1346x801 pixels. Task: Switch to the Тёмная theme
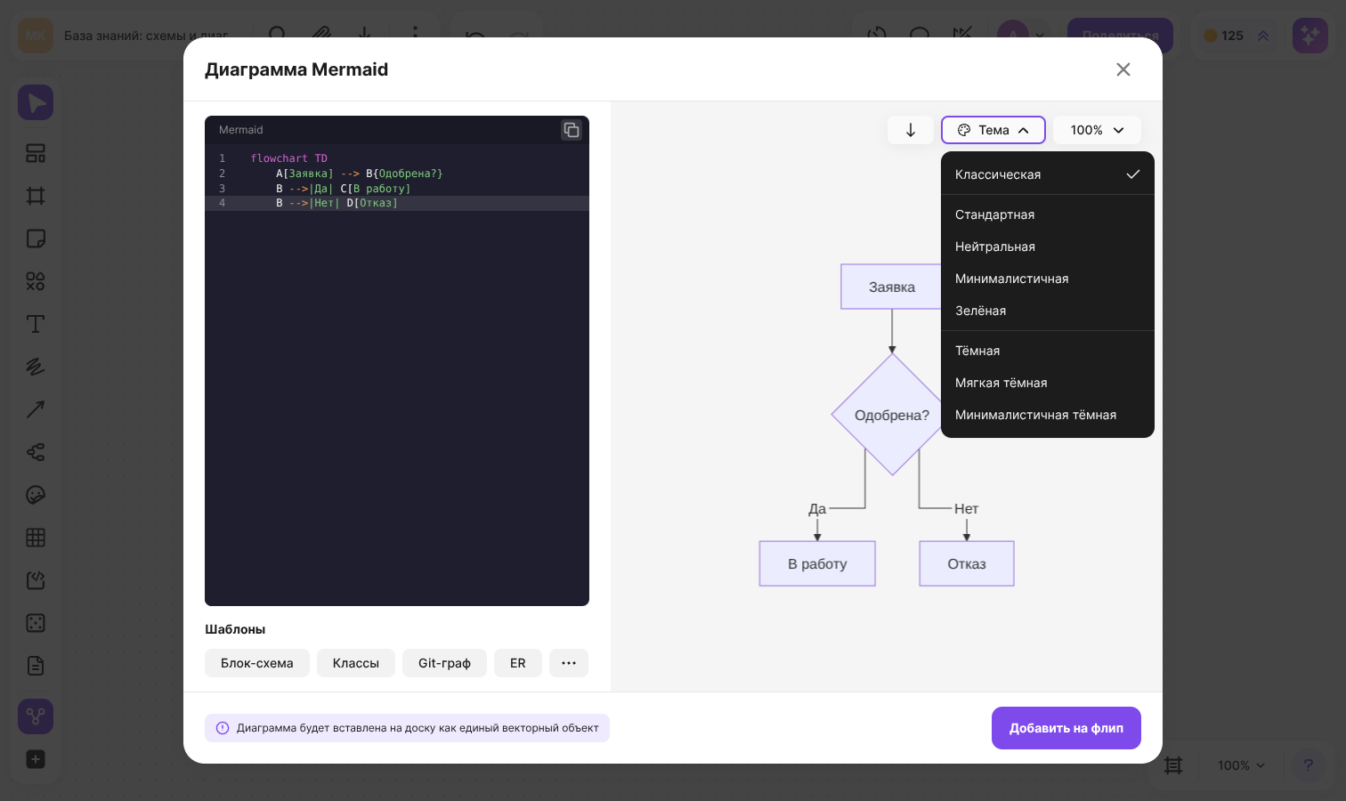coord(1048,351)
